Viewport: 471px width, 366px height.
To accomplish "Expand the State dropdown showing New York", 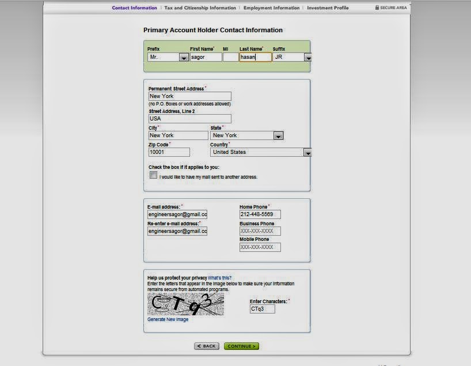I will [x=246, y=135].
